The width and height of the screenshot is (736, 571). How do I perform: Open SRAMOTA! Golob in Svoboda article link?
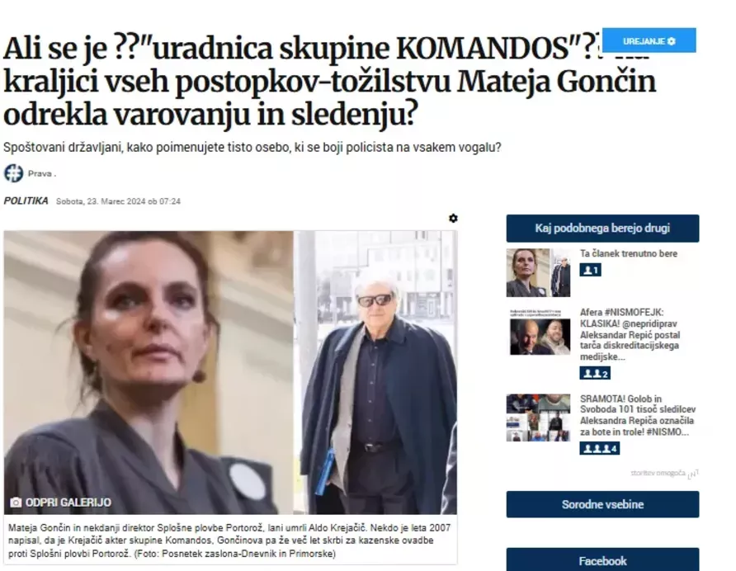[638, 415]
